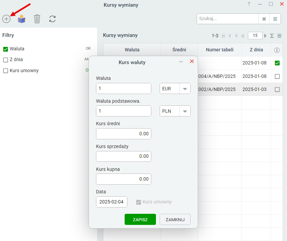Close the Kurs waluty dialog
The image size is (287, 241).
(x=192, y=61)
